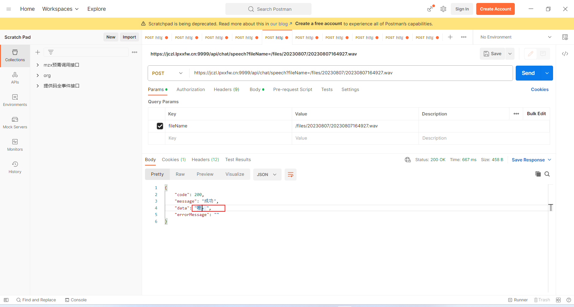Click the Send button
574x307 pixels.
point(528,73)
